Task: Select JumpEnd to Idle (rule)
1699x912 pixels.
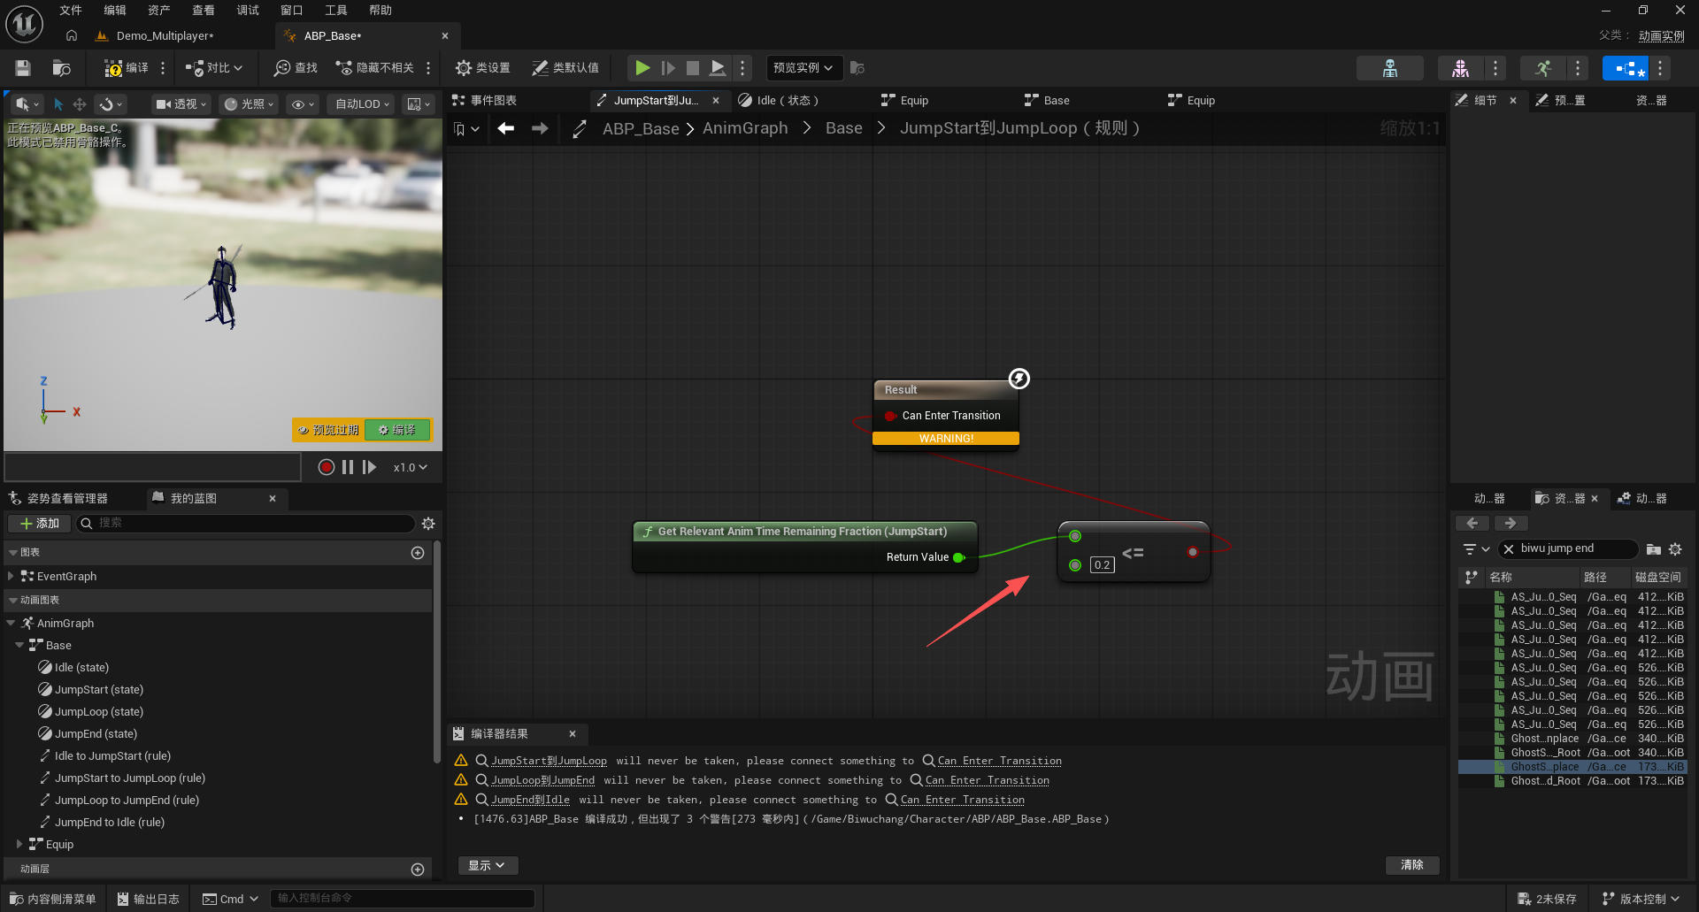Action: [109, 823]
